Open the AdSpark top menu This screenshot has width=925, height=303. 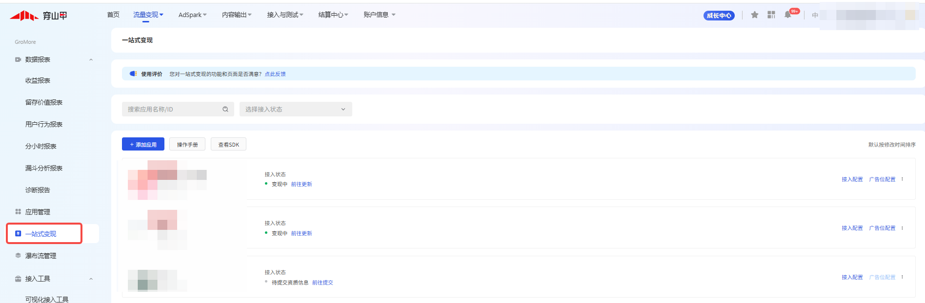(192, 15)
